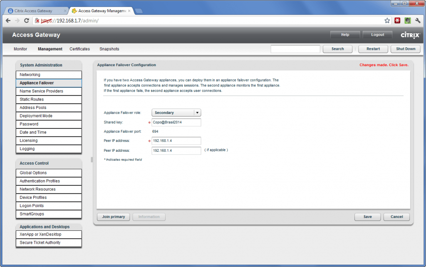
Task: Click the insecure HTTPS warning icon
Action: tap(37, 21)
